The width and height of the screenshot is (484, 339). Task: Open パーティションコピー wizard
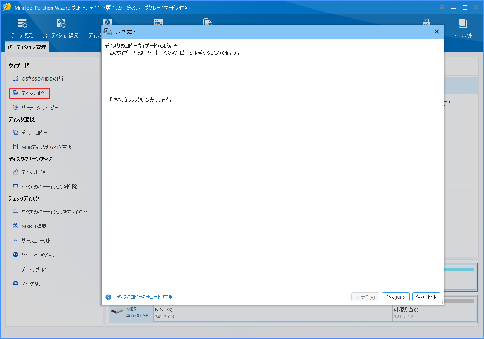coord(36,108)
